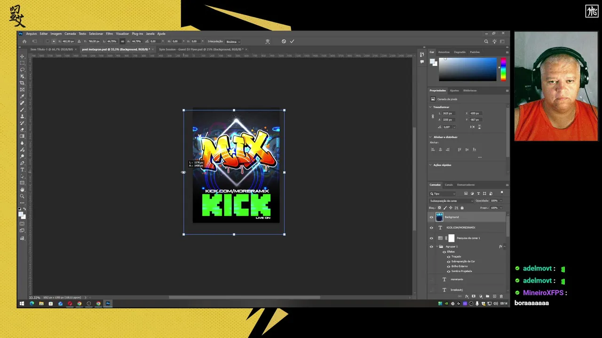Open the Interpolação dropdown
Viewport: 602px width, 338px height.
click(233, 41)
